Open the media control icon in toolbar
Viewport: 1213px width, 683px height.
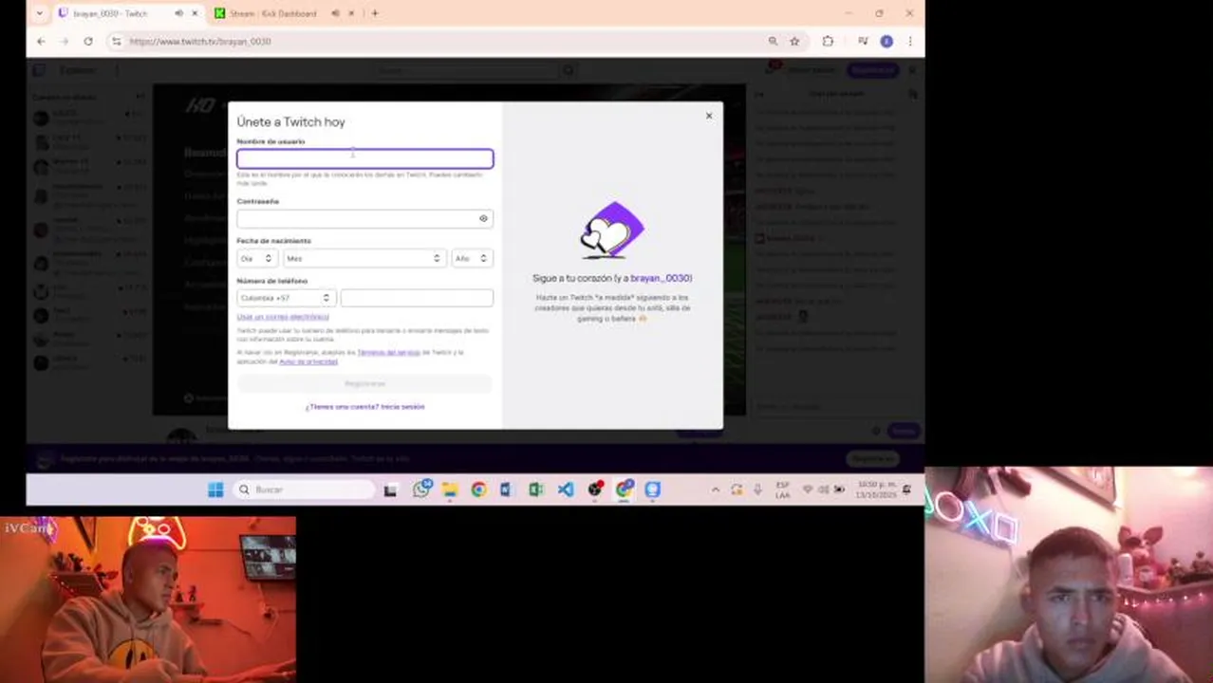coord(863,41)
